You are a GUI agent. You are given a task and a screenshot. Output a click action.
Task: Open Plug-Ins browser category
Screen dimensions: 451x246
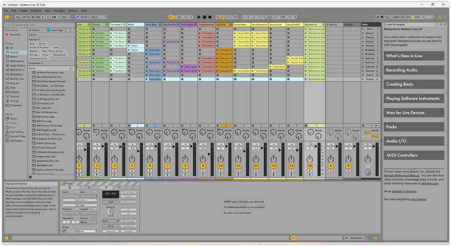15,83
